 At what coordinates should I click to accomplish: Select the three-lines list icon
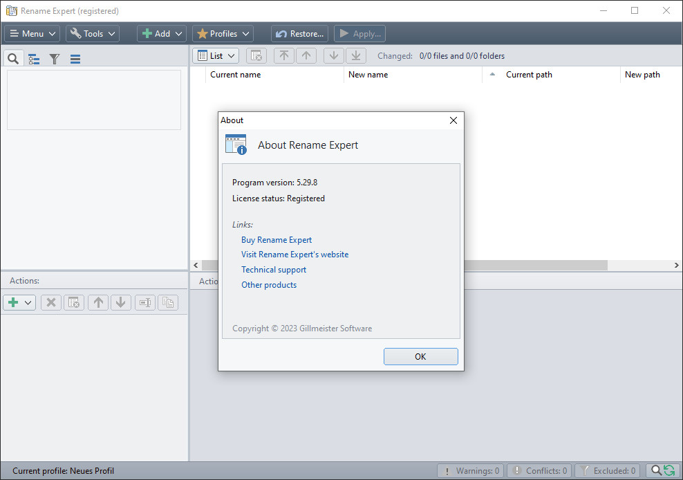click(x=75, y=59)
